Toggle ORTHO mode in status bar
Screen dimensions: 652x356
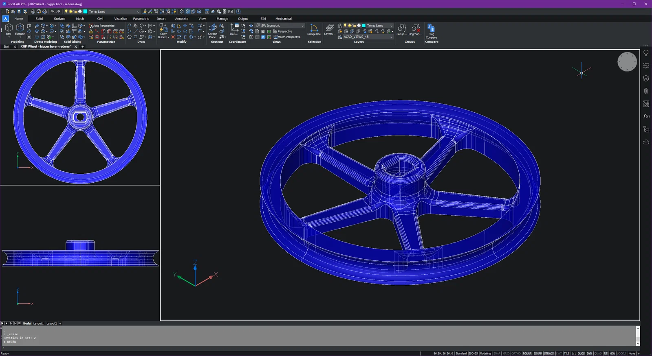(x=516, y=354)
